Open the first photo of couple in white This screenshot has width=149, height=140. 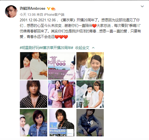(33, 66)
